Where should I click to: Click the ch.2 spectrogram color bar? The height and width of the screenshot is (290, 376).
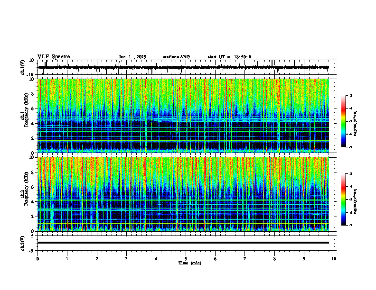[343, 199]
